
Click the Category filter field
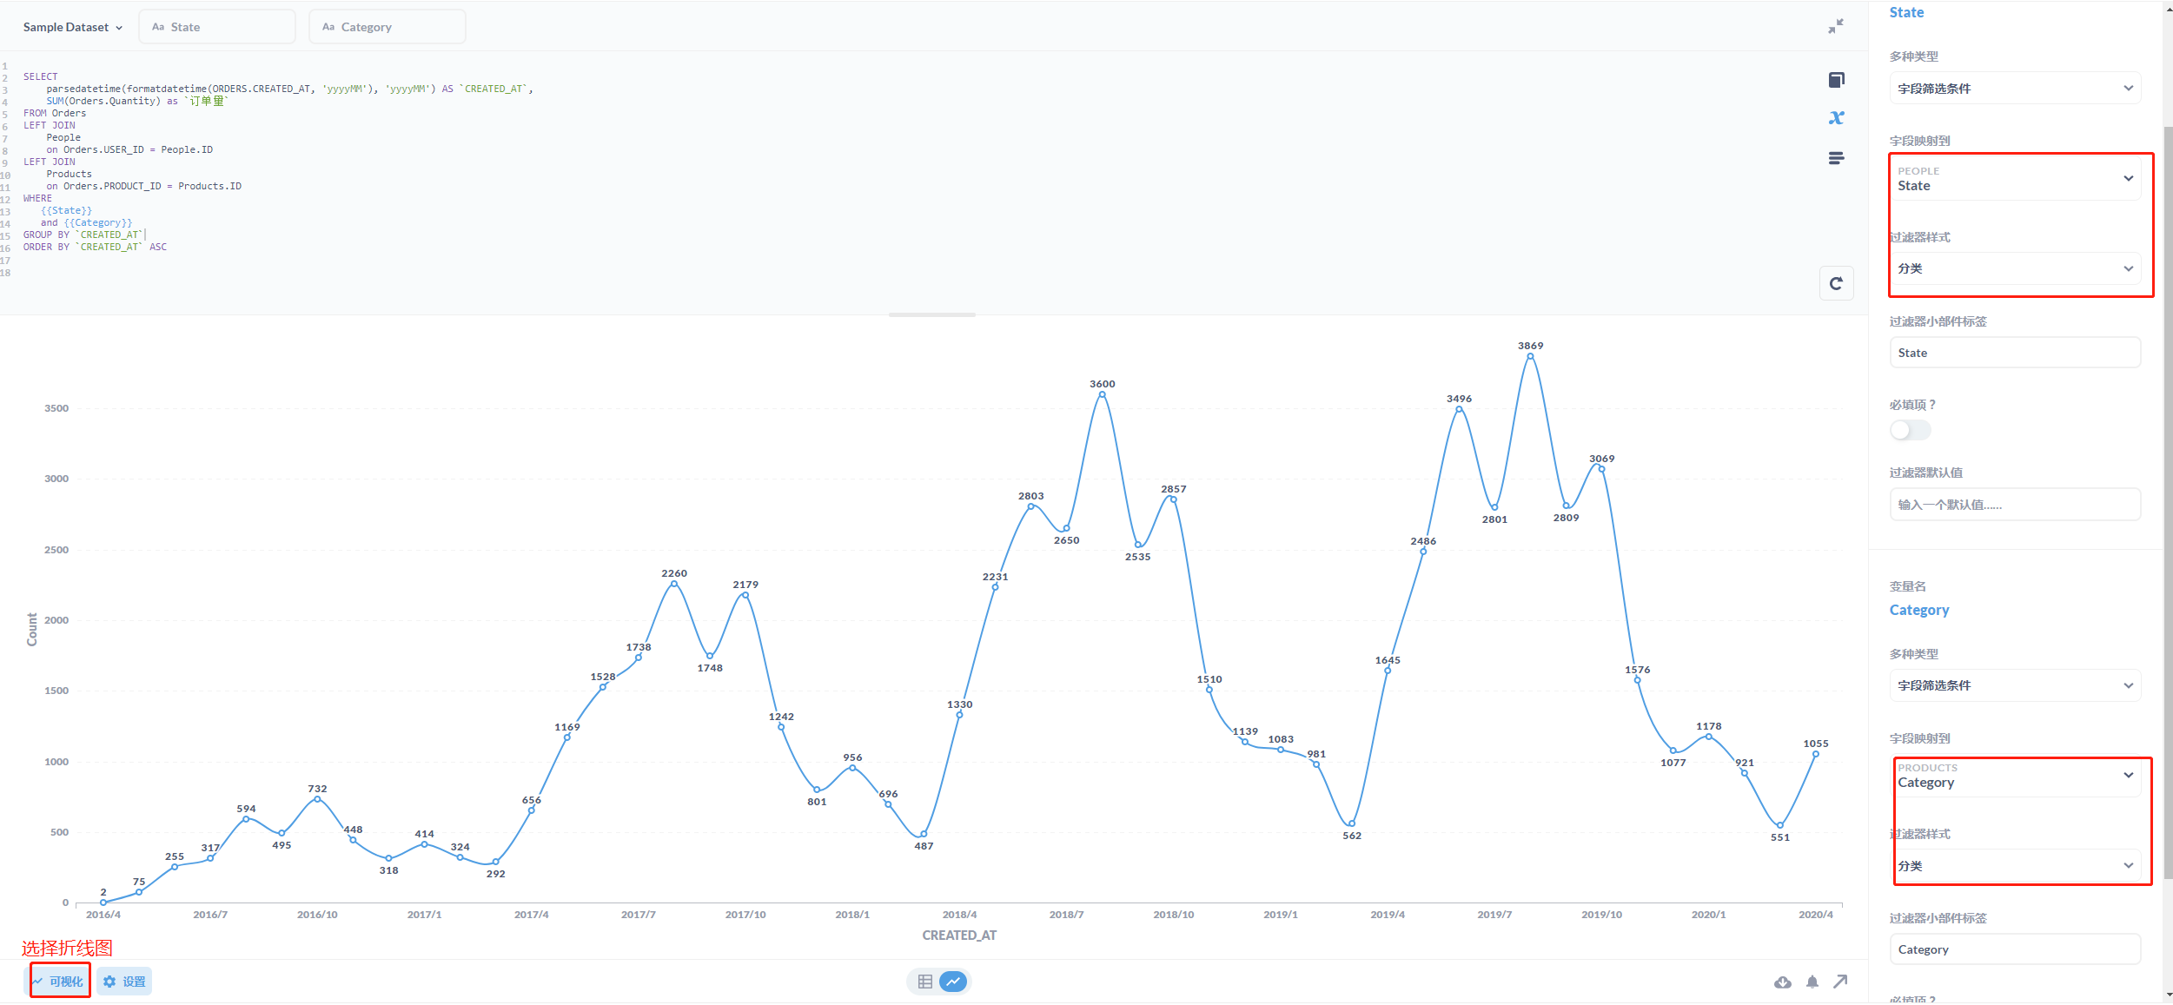click(x=388, y=27)
